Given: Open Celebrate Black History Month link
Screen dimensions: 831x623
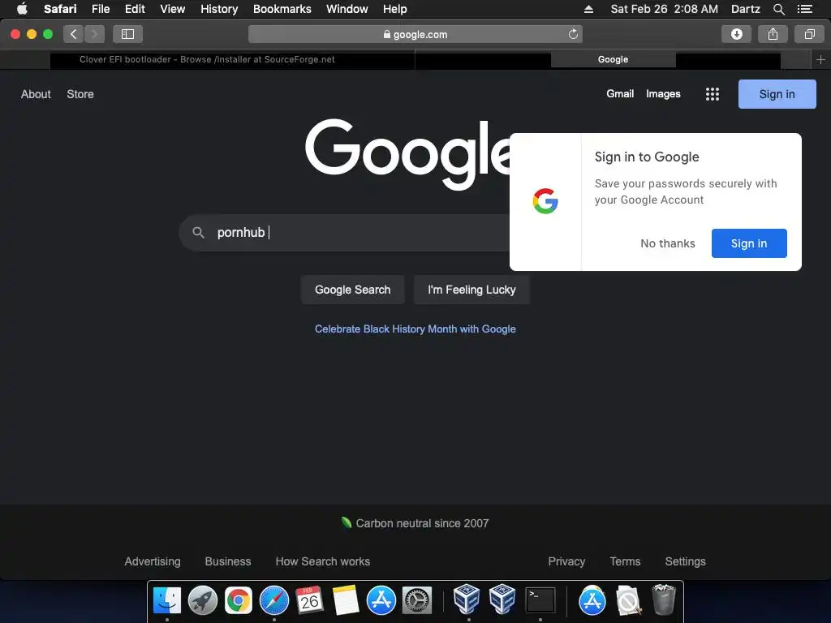Looking at the screenshot, I should click(x=415, y=329).
